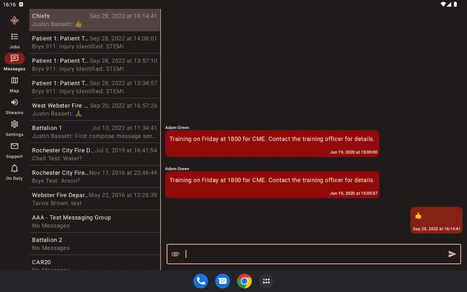Open AAA - Test Messaging Group
Image resolution: width=467 pixels, height=292 pixels.
click(94, 222)
